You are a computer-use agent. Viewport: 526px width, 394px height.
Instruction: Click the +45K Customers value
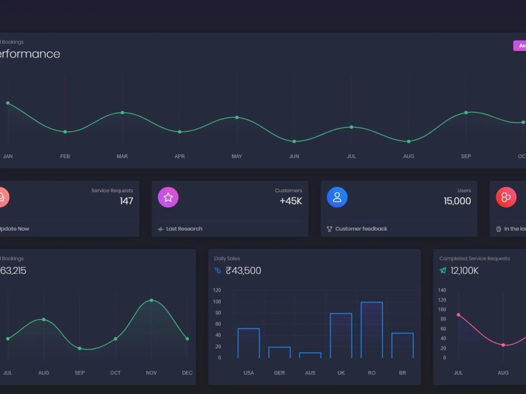coord(291,201)
